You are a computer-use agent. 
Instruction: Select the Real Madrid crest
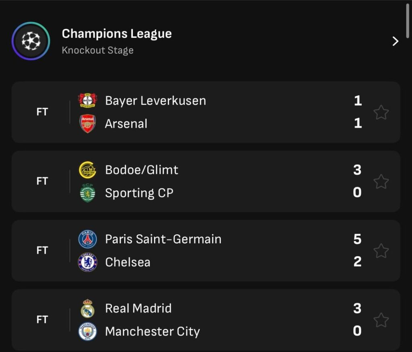tap(87, 308)
